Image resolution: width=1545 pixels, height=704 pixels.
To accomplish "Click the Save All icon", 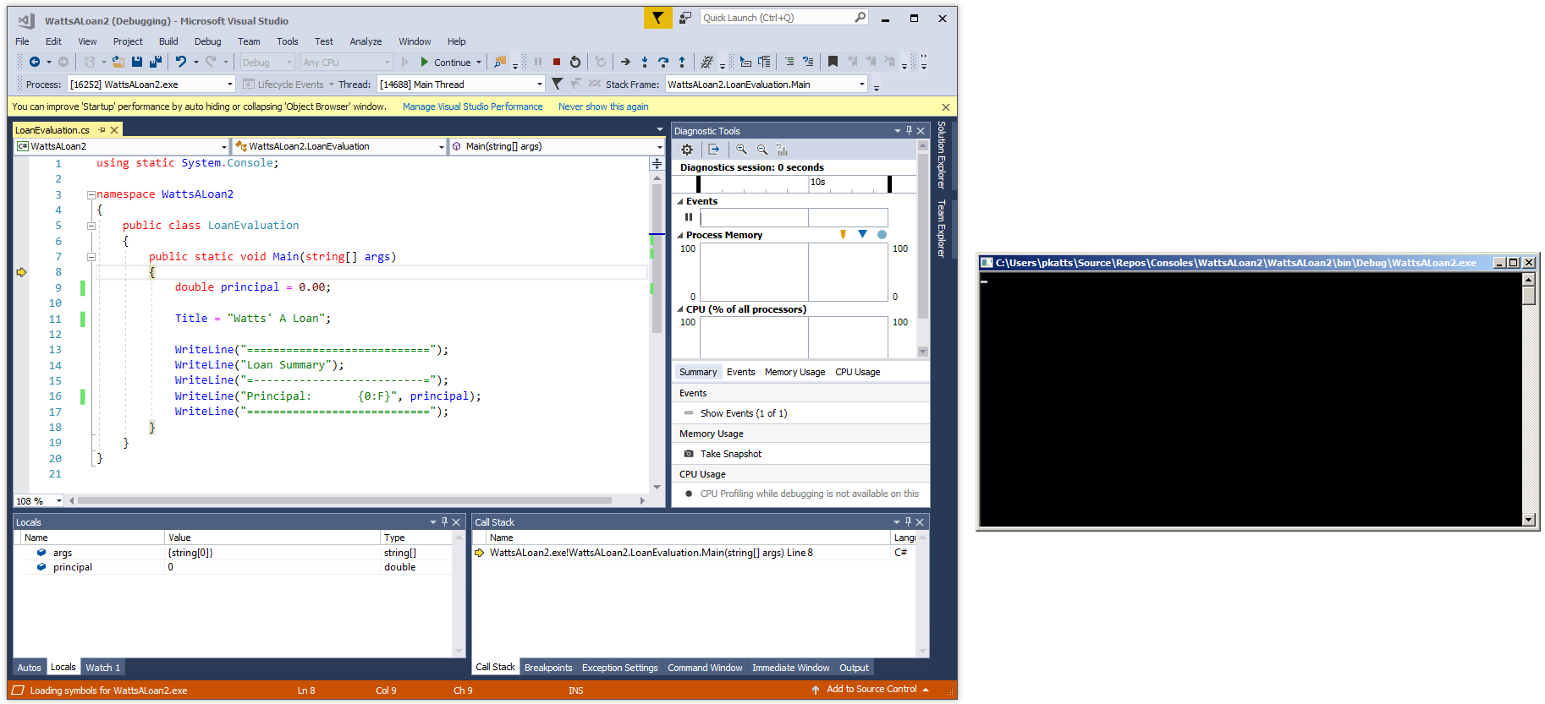I will [x=156, y=62].
